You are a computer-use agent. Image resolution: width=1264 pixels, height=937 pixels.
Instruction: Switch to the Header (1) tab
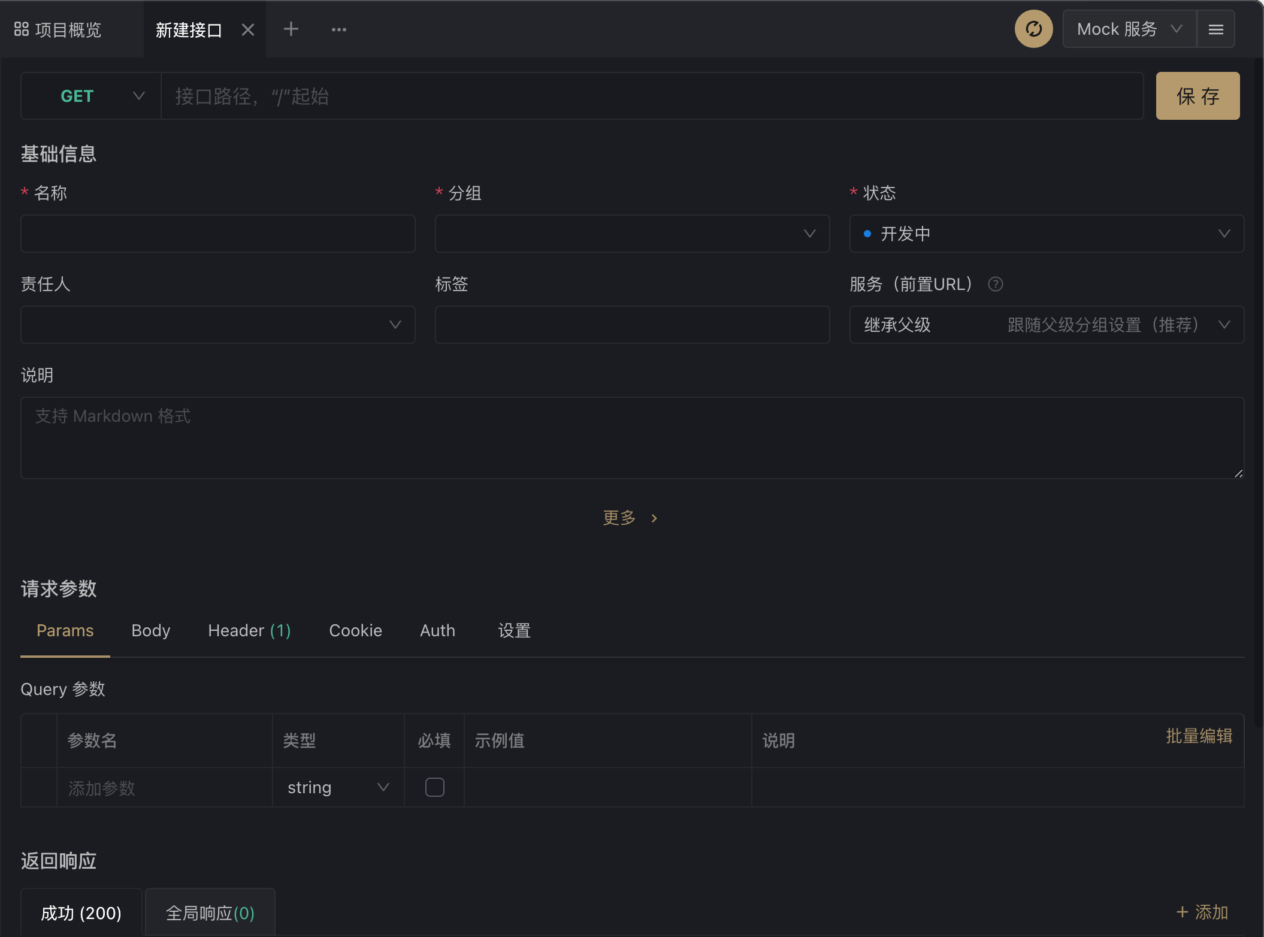249,630
